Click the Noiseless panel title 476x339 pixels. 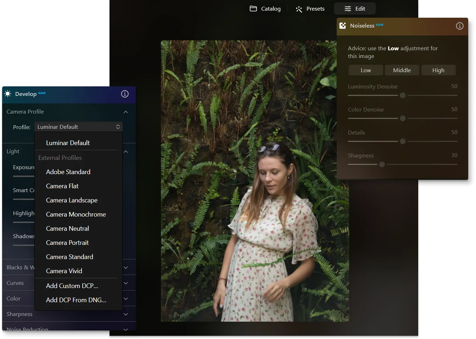[x=362, y=26]
